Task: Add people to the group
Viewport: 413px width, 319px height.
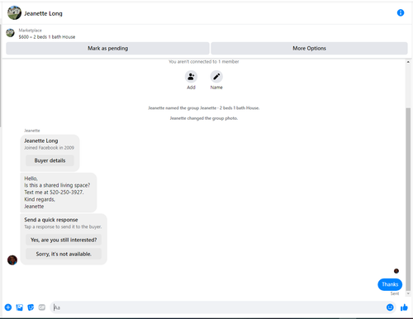Action: (191, 77)
